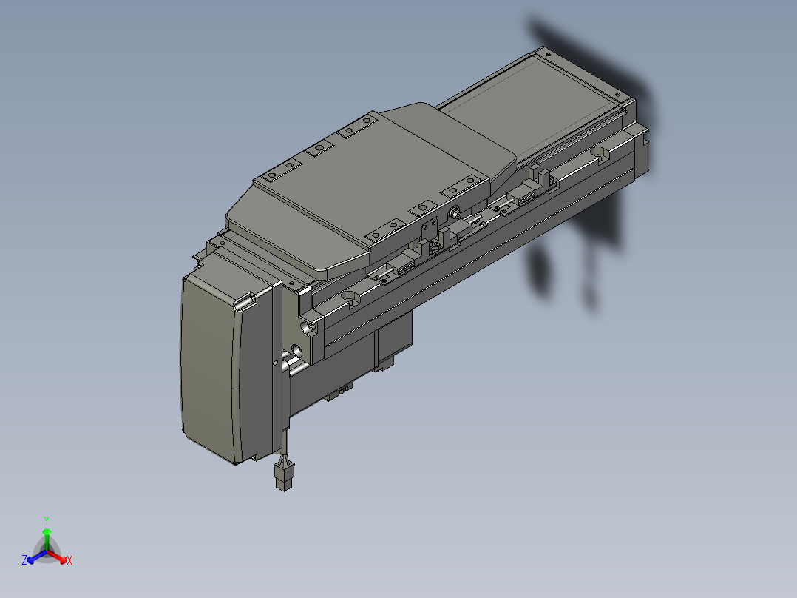Viewport: 797px width, 598px height.
Task: Click the green Y axis of the triad
Action: point(47,539)
